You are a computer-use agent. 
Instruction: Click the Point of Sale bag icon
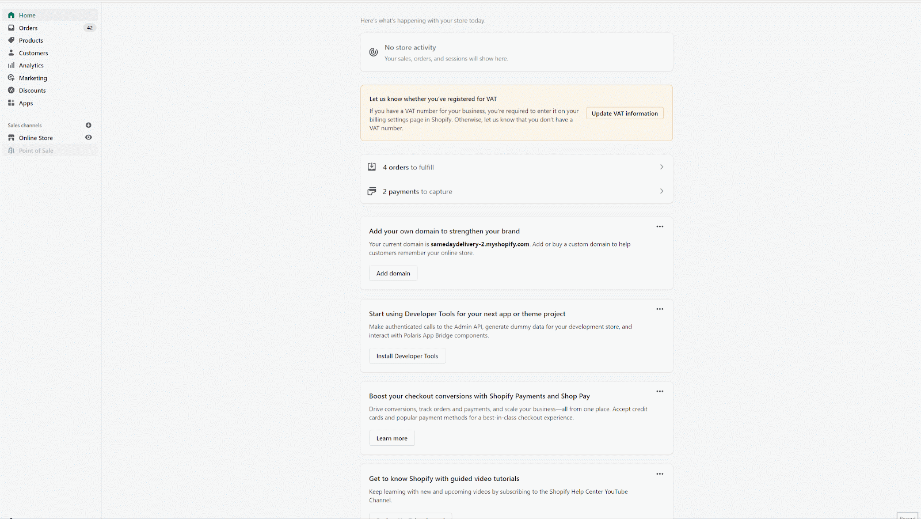(11, 150)
